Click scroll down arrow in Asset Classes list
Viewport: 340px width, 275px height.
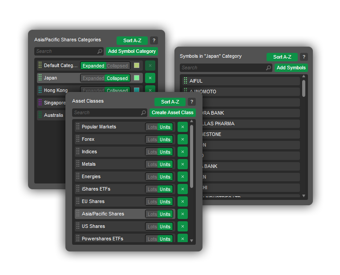pyautogui.click(x=191, y=241)
